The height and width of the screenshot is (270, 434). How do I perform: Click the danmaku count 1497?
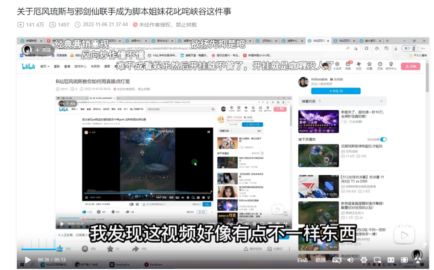[x=59, y=24]
